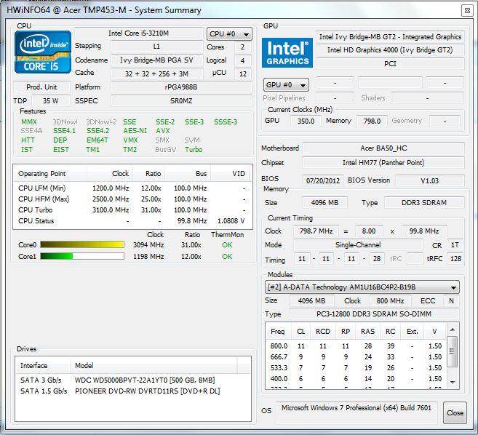Click the Stepping L1 field
Image resolution: width=478 pixels, height=435 pixels.
coord(156,47)
